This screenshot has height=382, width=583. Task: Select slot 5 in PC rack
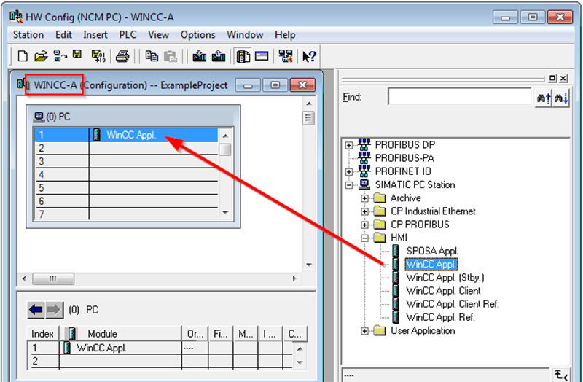[126, 188]
